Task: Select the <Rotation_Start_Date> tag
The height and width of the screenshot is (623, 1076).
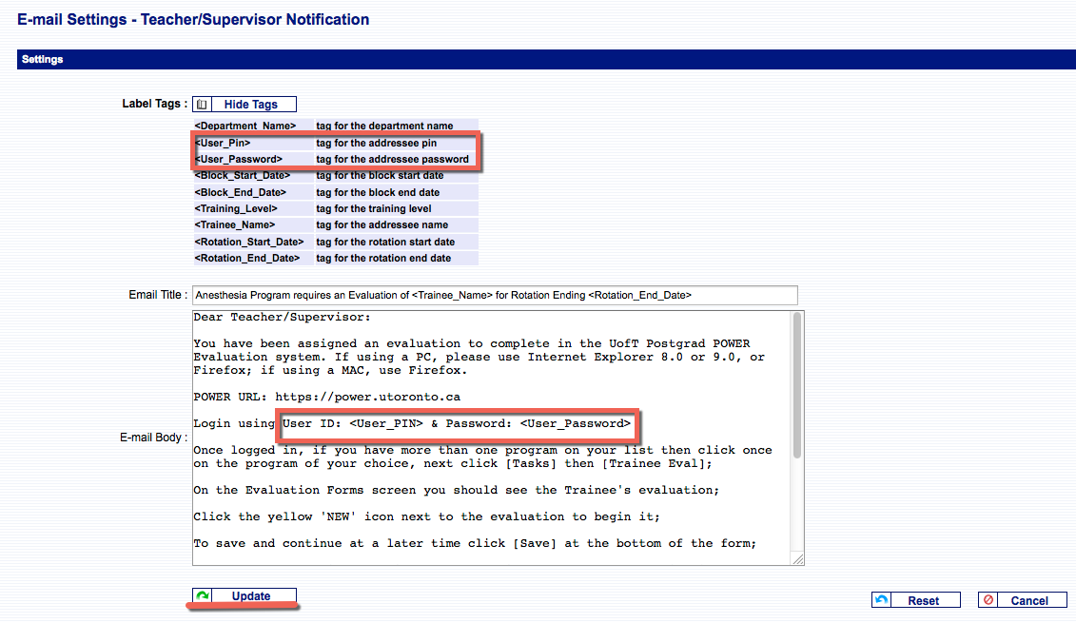Action: pyautogui.click(x=248, y=242)
